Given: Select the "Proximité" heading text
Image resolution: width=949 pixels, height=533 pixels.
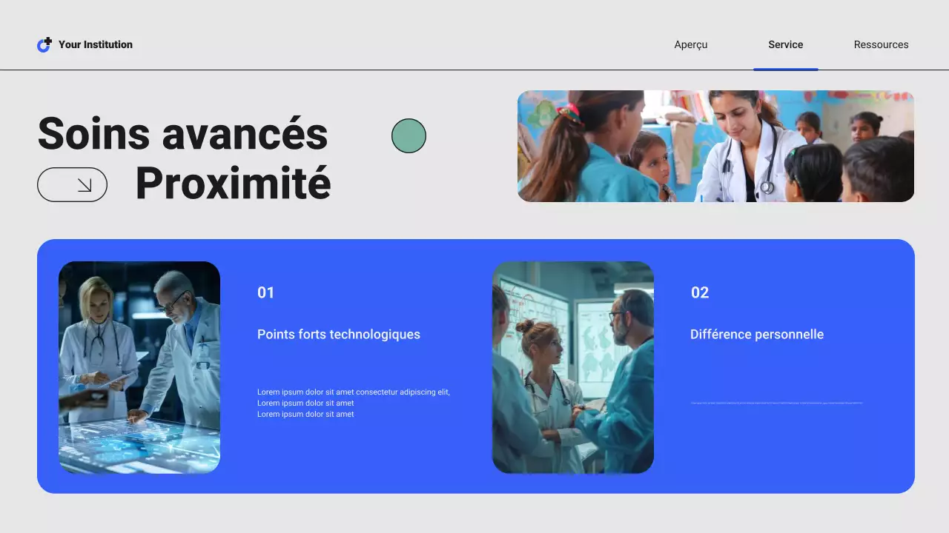Looking at the screenshot, I should click(233, 184).
